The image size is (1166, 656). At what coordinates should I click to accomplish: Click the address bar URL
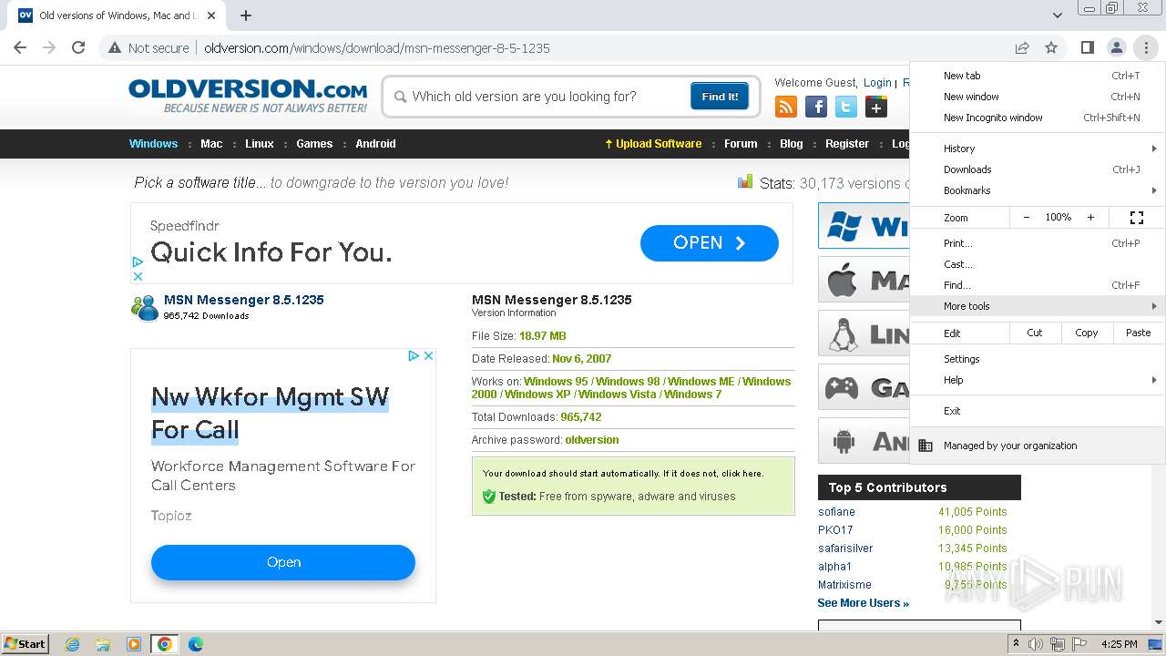coord(376,48)
